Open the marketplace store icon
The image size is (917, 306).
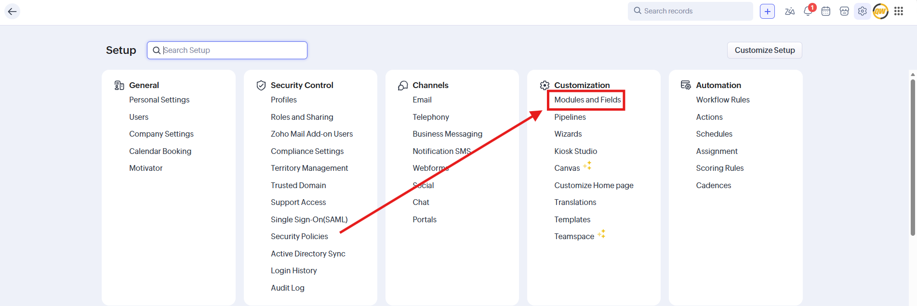click(844, 11)
